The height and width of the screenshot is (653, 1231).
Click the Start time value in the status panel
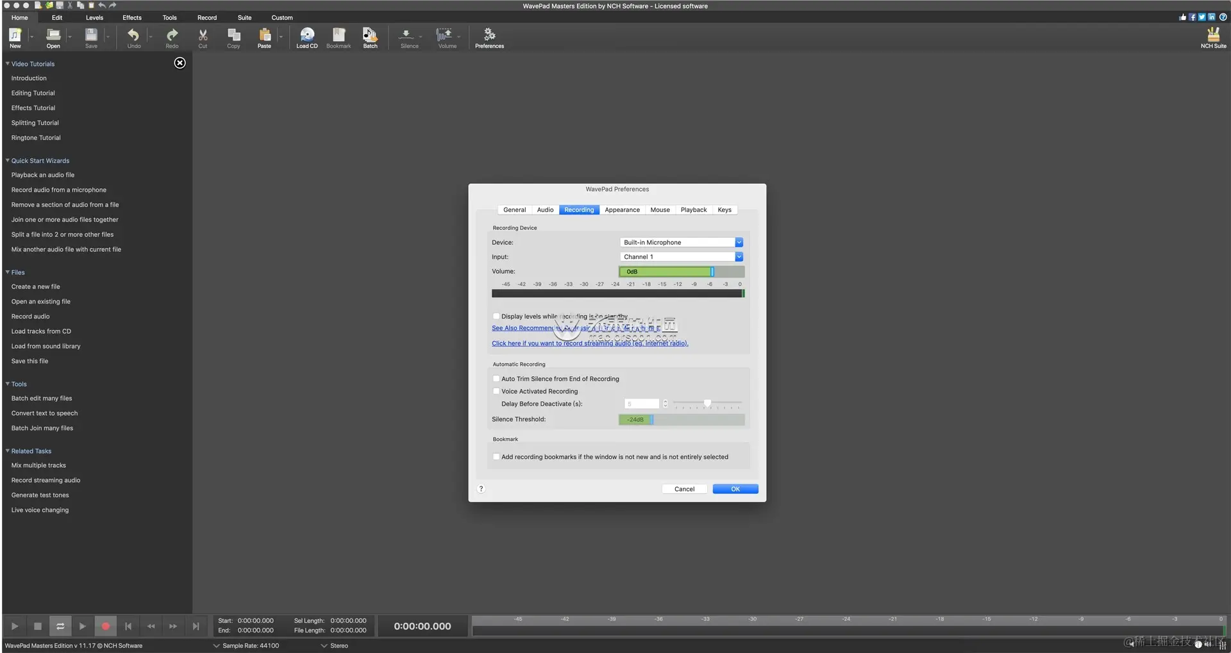click(256, 621)
